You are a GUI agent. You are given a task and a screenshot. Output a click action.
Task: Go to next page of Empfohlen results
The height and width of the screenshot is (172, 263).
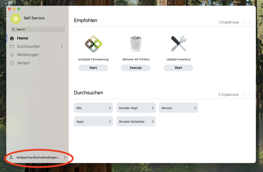[x=249, y=22]
